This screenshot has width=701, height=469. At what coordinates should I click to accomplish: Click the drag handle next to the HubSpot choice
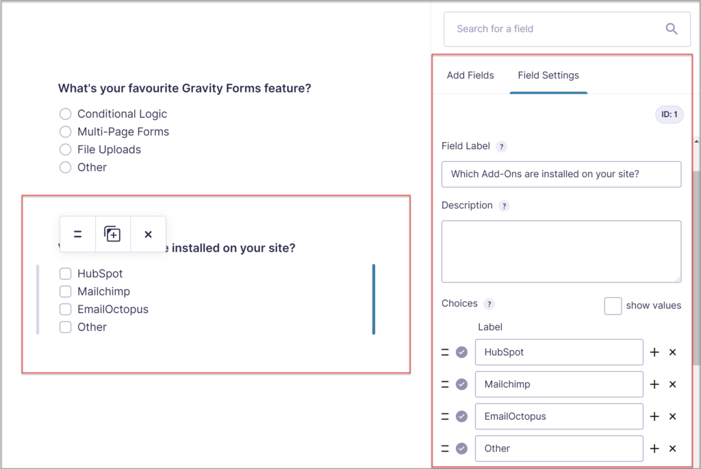(x=446, y=352)
